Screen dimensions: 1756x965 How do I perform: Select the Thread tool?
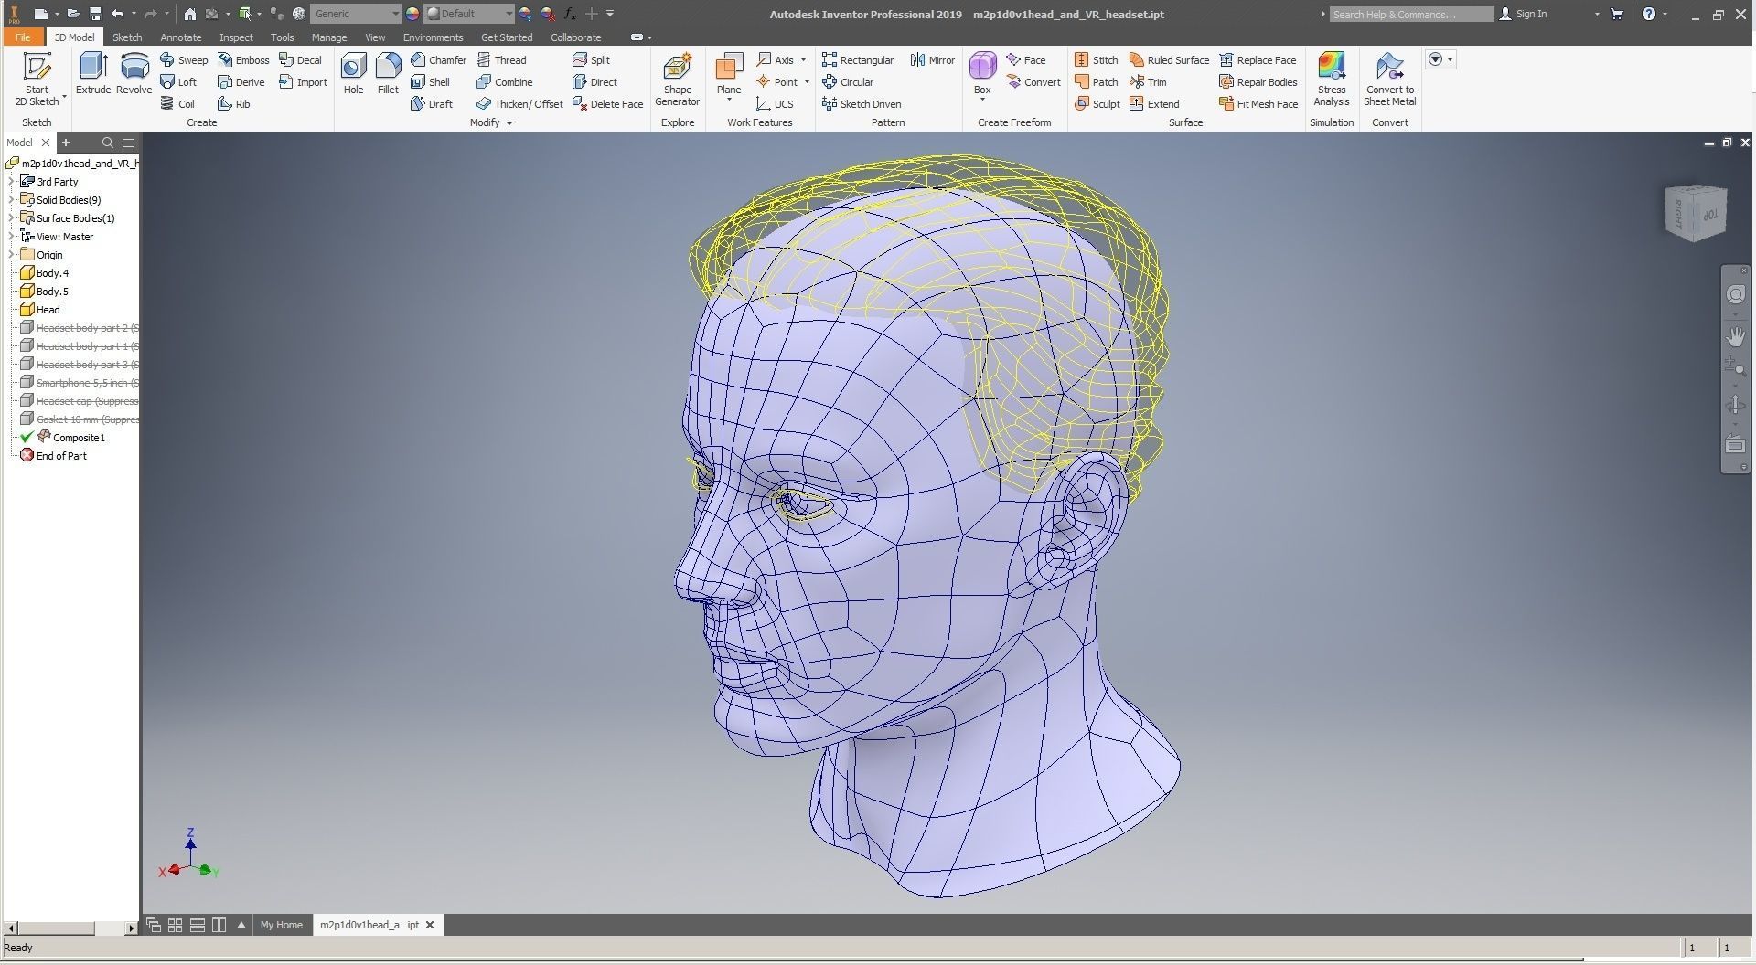(x=502, y=60)
